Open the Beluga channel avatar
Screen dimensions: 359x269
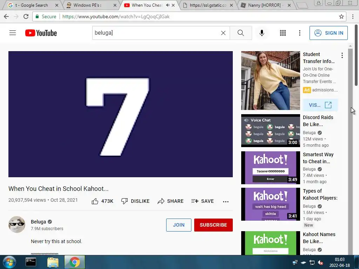(x=17, y=225)
